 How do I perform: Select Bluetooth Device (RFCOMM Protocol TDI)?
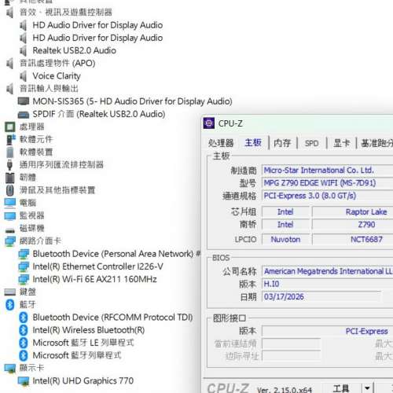point(112,318)
